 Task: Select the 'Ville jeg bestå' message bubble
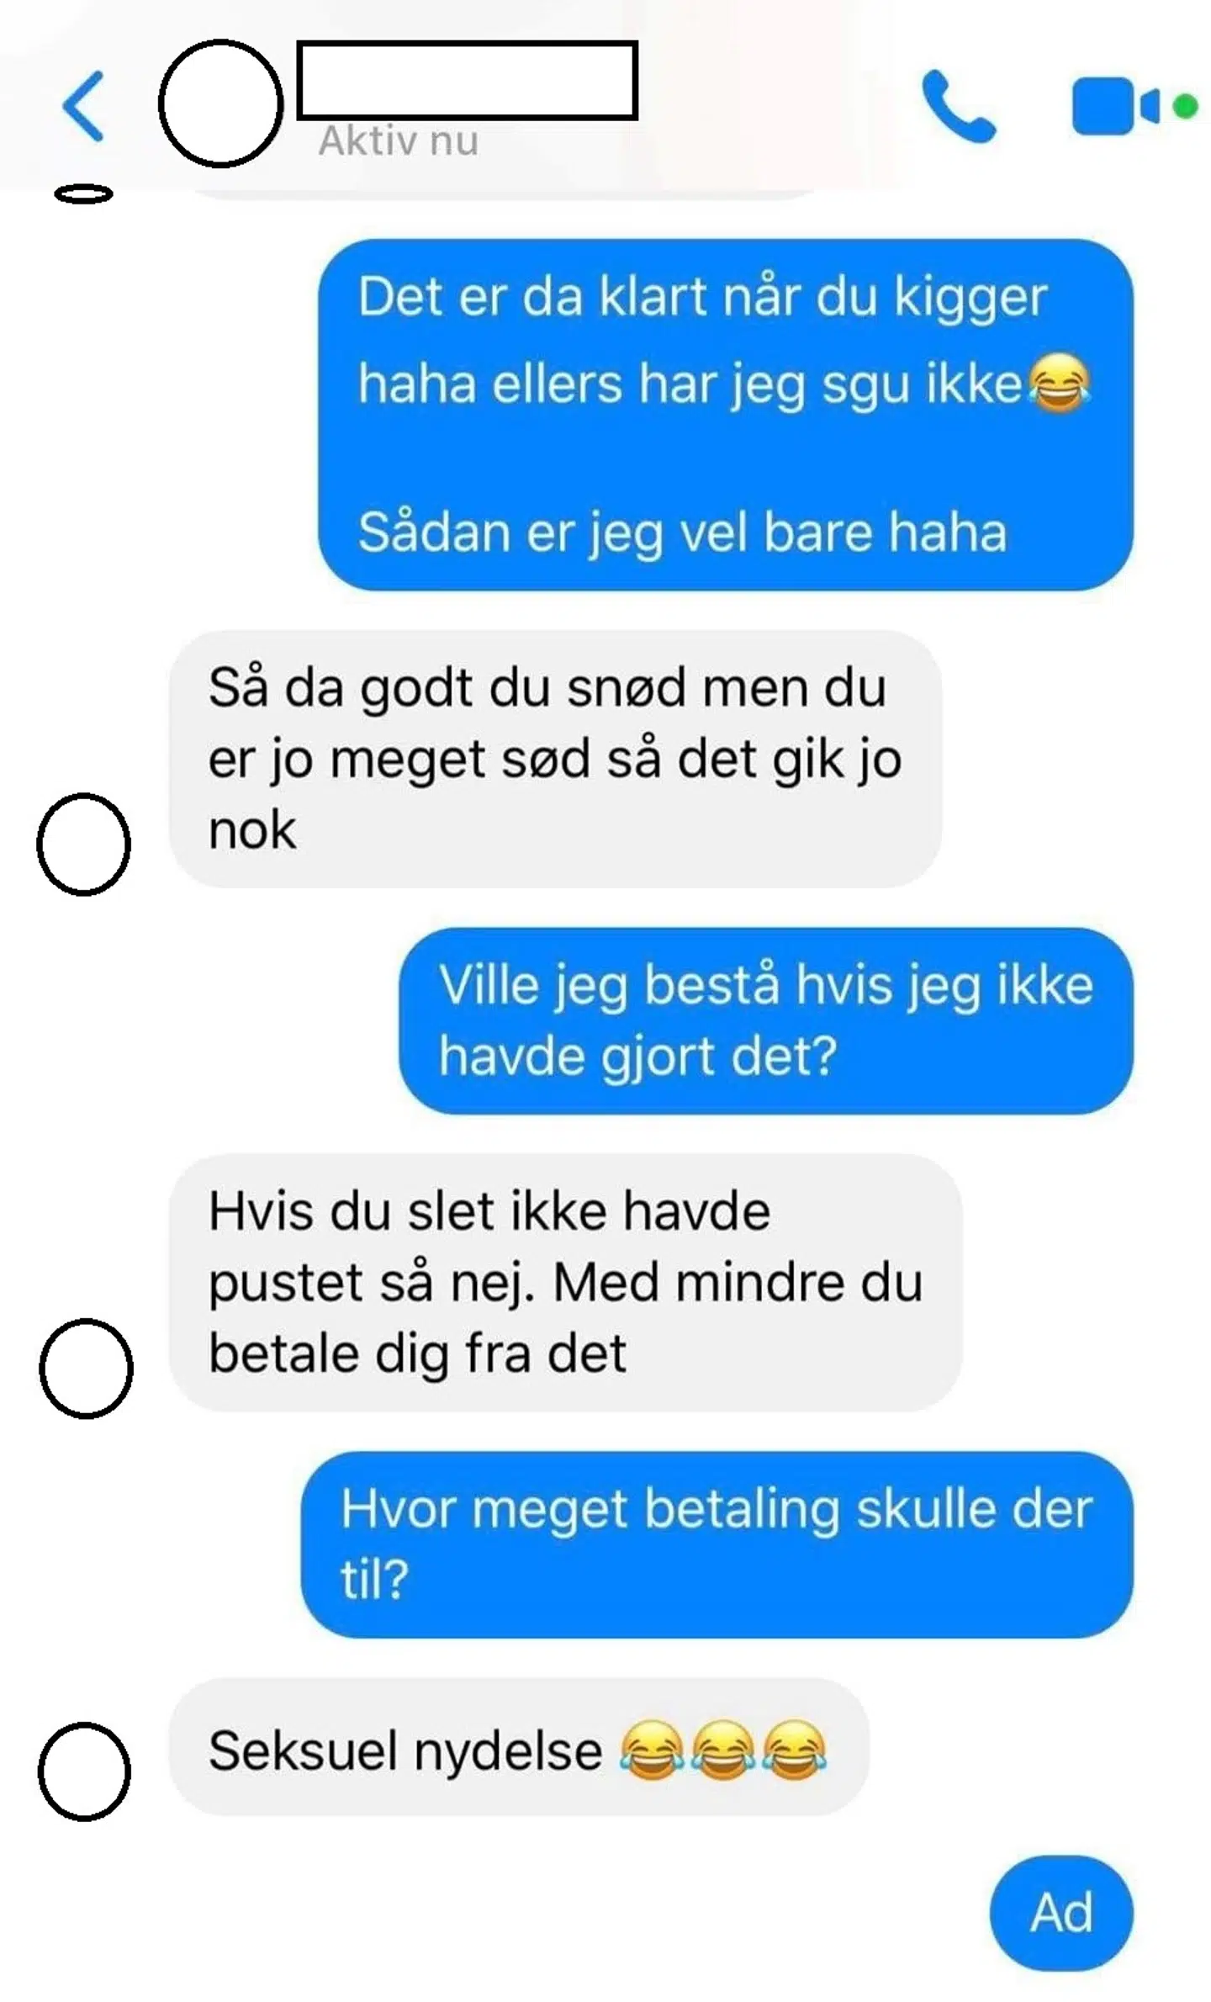[x=765, y=1020]
